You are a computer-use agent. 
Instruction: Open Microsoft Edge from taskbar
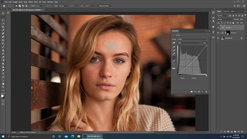click(x=73, y=136)
